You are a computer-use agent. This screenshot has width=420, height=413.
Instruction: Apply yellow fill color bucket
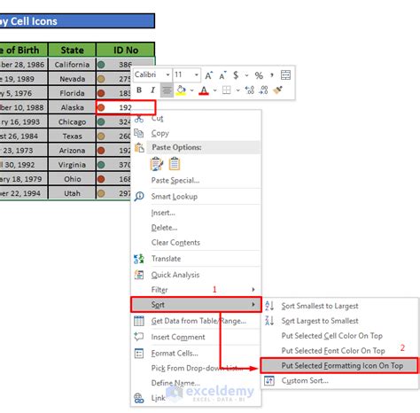coord(181,90)
